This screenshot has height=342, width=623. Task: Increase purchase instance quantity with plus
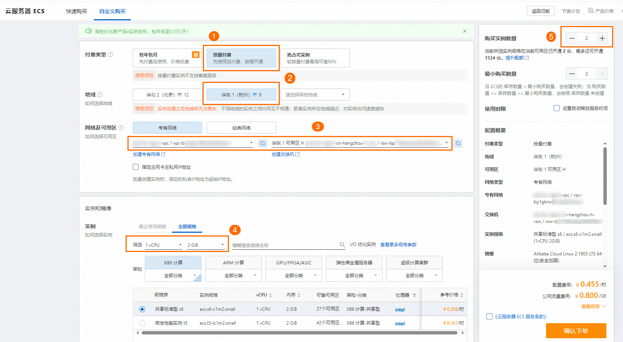602,38
